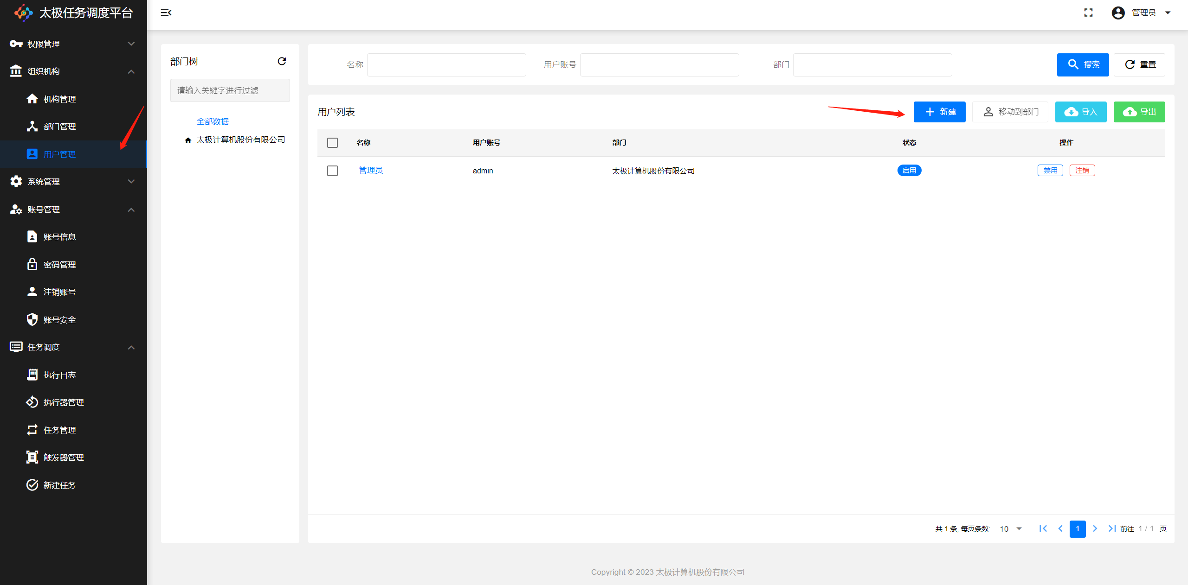Click the 搜索 search button

point(1083,64)
